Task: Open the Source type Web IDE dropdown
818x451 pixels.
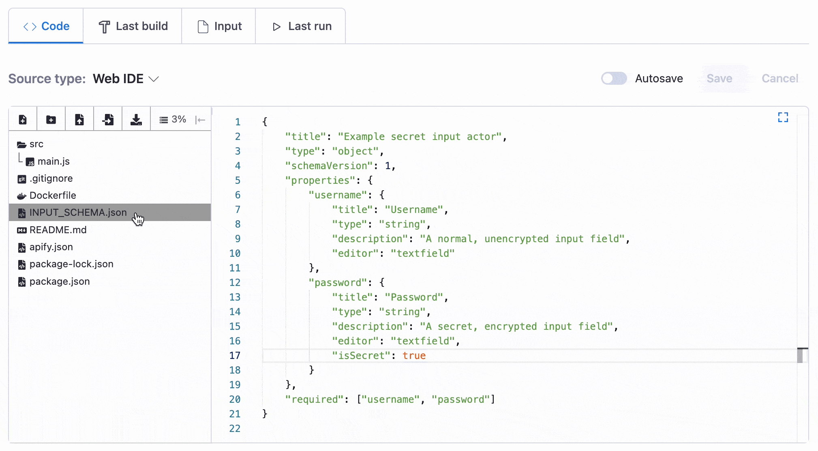Action: point(126,79)
